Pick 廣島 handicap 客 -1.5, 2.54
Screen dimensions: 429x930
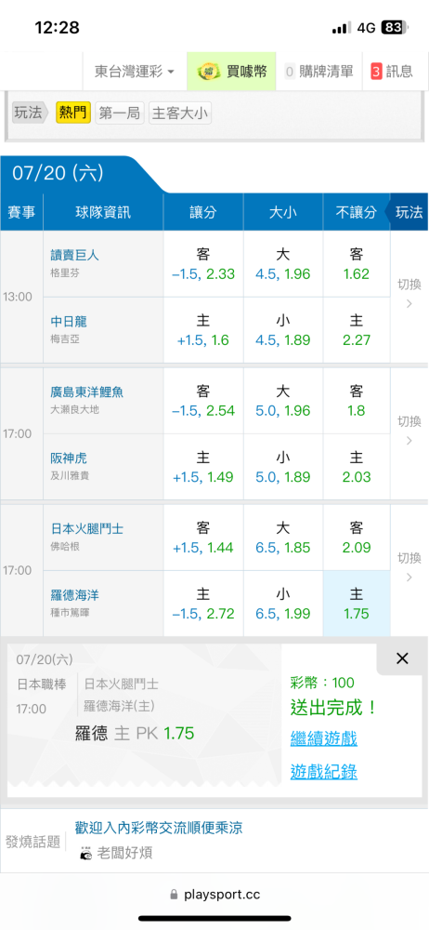203,400
